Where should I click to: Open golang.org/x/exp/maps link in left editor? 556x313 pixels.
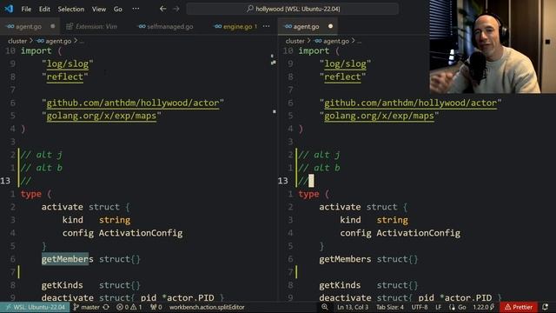click(102, 116)
